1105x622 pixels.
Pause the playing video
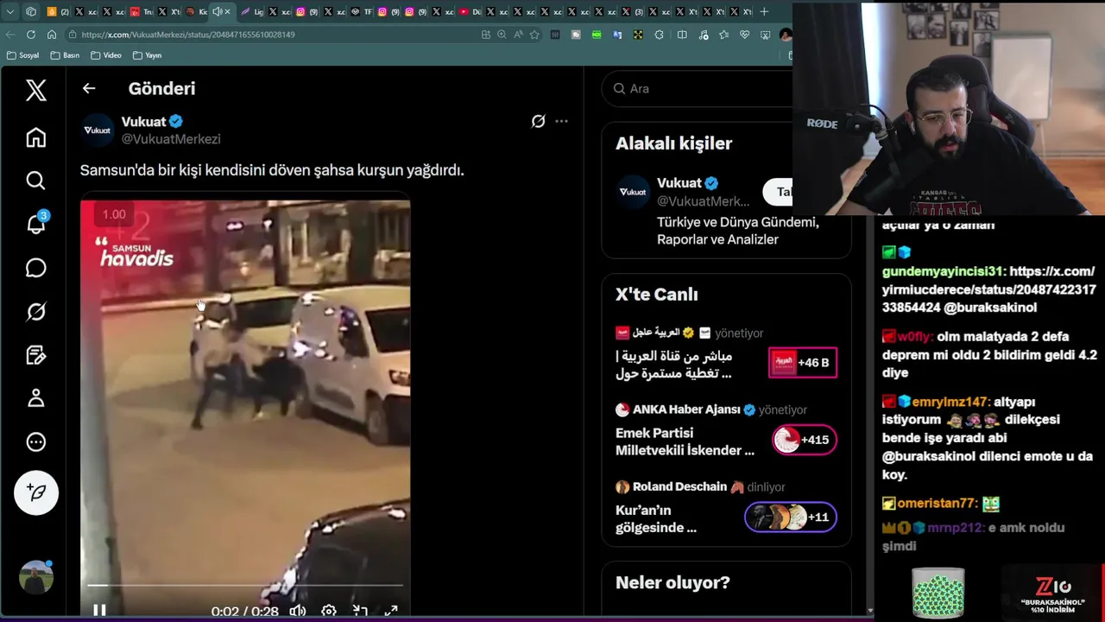pyautogui.click(x=99, y=611)
